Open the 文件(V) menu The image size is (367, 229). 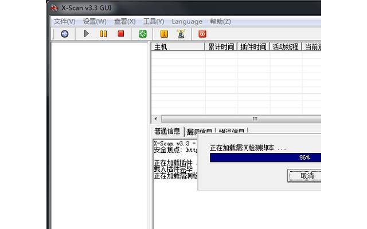(65, 22)
